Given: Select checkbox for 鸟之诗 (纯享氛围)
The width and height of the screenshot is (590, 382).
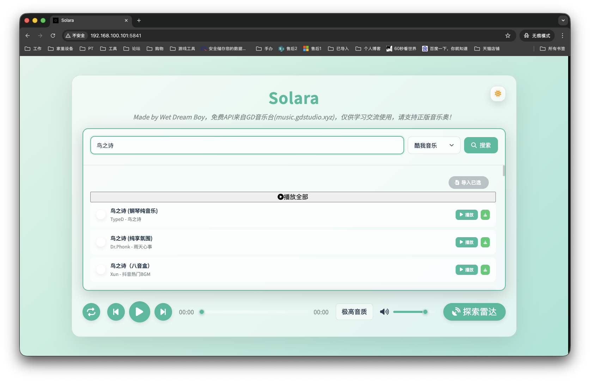Looking at the screenshot, I should (x=101, y=242).
